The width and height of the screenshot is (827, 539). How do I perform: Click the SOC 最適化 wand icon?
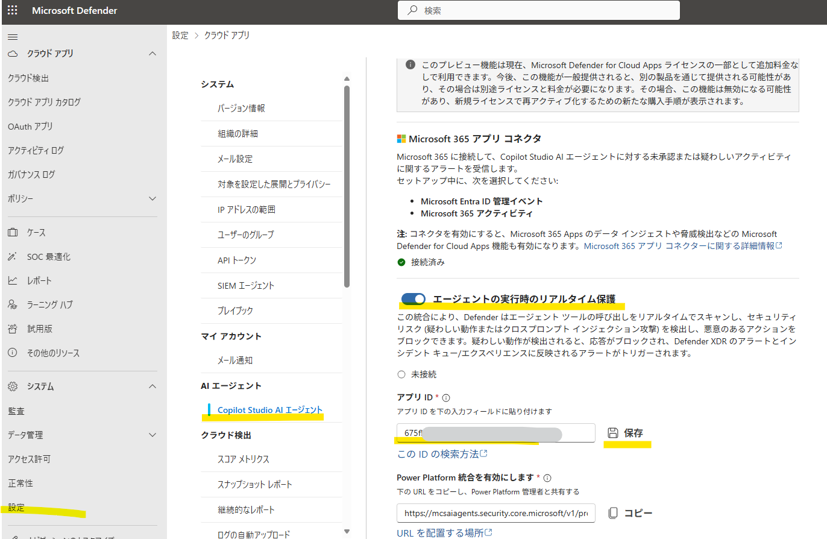[x=13, y=257]
